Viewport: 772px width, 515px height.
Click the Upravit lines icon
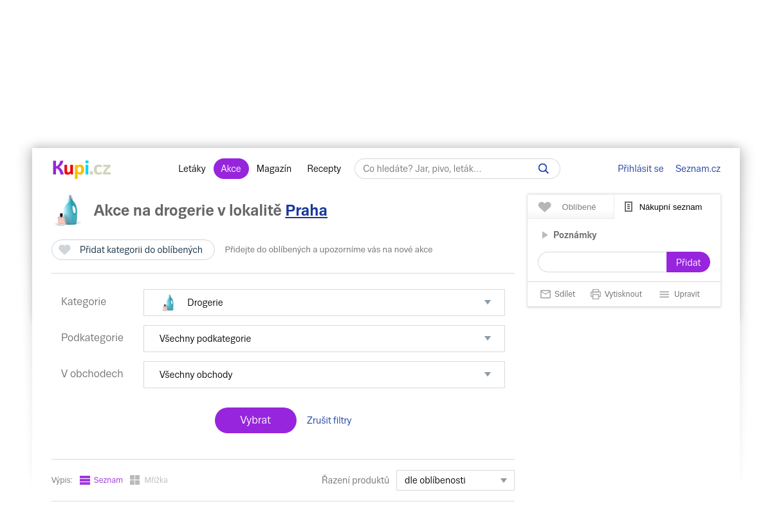point(665,294)
